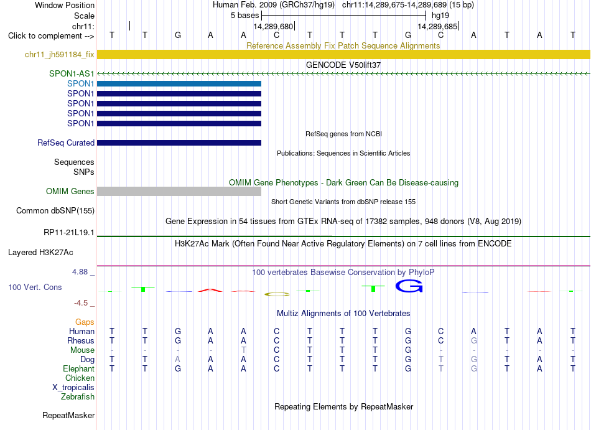Screen dimensions: 591x430
Task: Click the Sequences publications label
Action: 74,162
